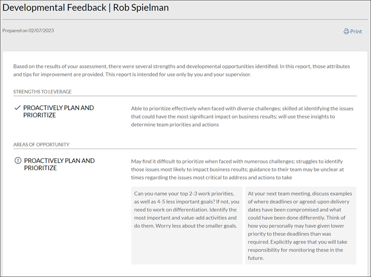Click the Strengths to Leverage section heading
The height and width of the screenshot is (277, 371).
pos(42,92)
